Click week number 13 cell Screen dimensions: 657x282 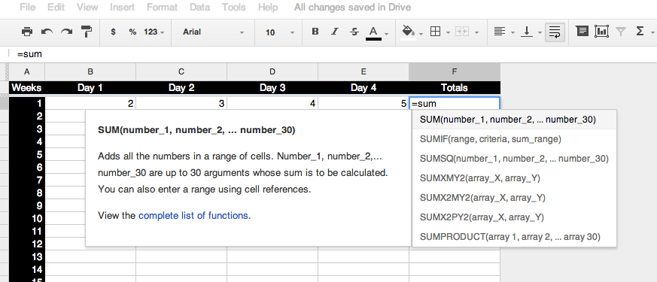click(27, 256)
